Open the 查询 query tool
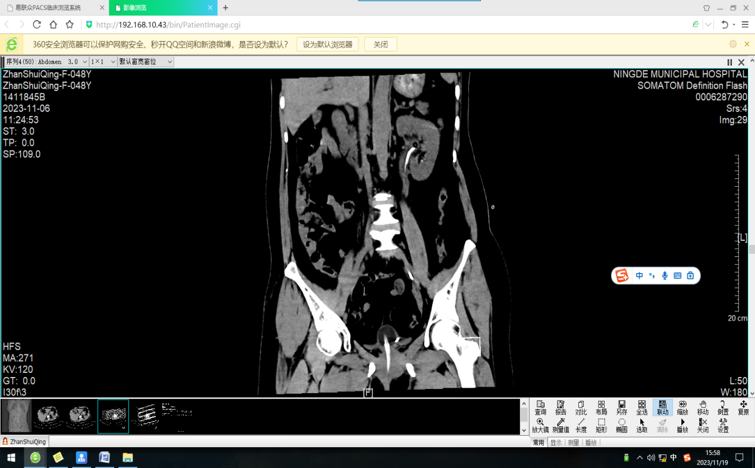Image resolution: width=755 pixels, height=468 pixels. click(540, 407)
